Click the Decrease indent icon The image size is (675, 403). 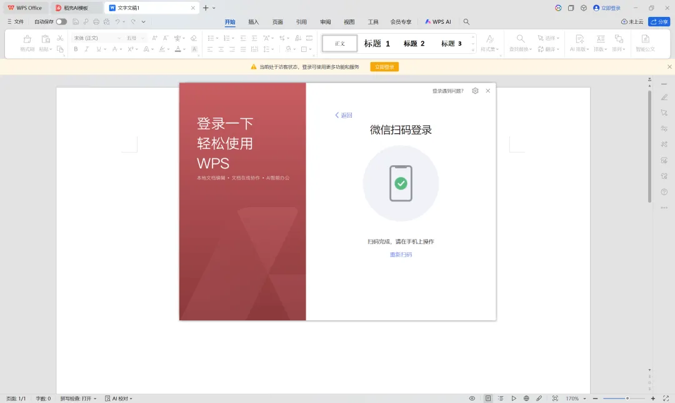243,38
